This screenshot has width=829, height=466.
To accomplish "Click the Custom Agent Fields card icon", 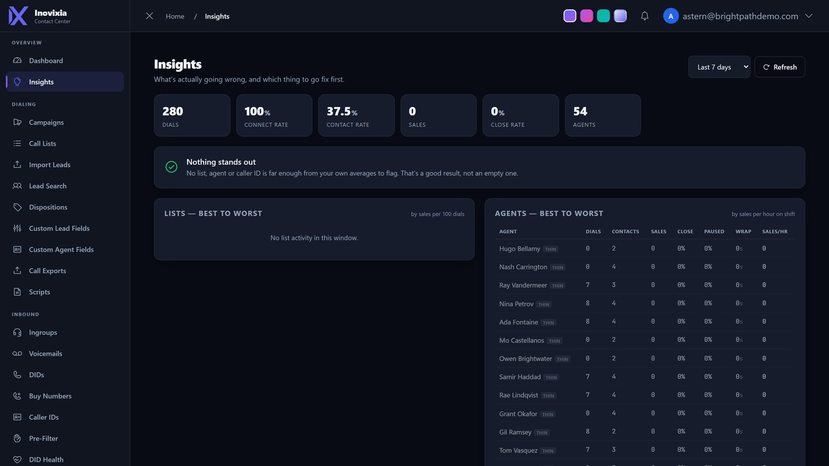I will point(17,250).
